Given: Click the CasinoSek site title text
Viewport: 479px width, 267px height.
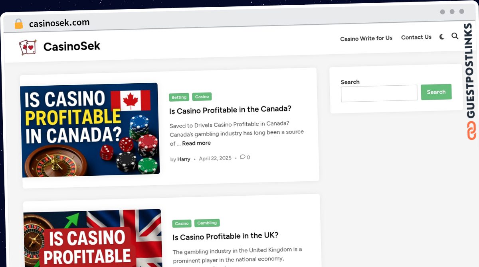Looking at the screenshot, I should 72,46.
